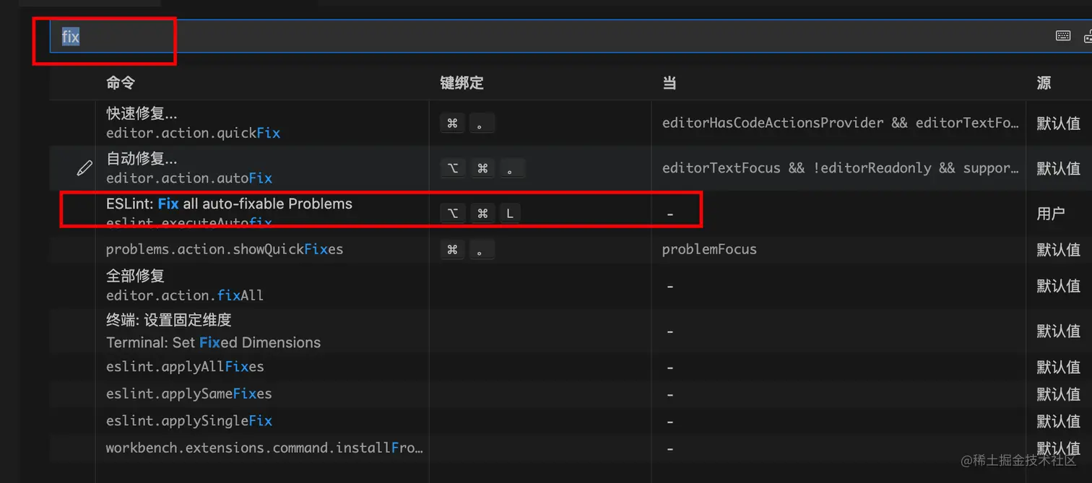1092x483 pixels.
Task: Select the 全部修复 editor.action.fixAll command
Action: [x=185, y=285]
